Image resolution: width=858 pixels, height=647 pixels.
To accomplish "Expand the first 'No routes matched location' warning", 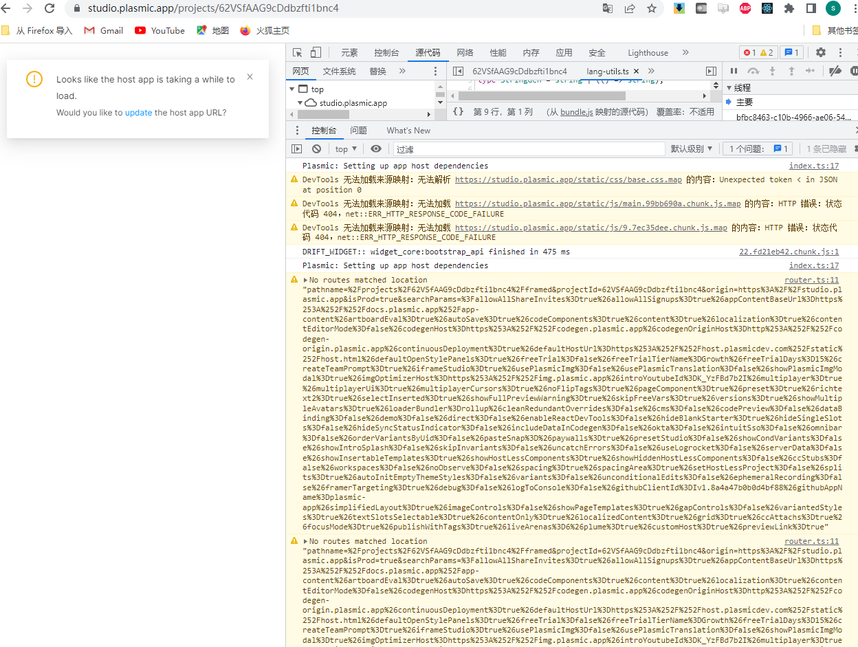I will pos(306,280).
